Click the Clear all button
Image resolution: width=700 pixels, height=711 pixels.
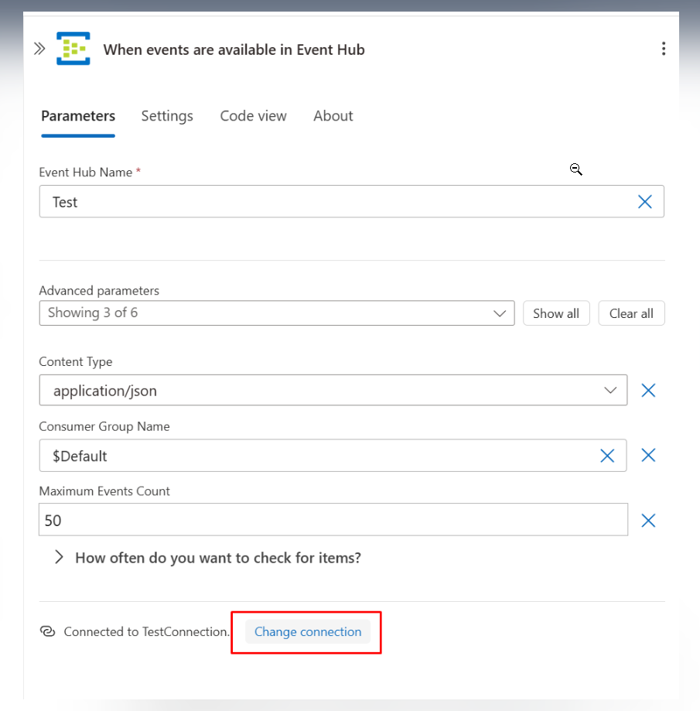631,313
